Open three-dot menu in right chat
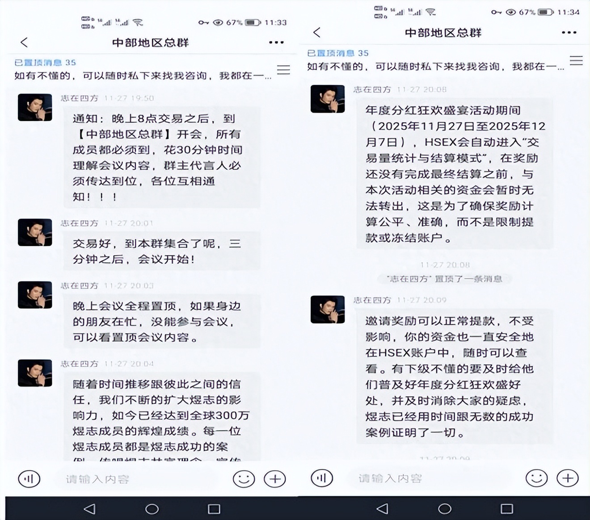 (x=569, y=33)
